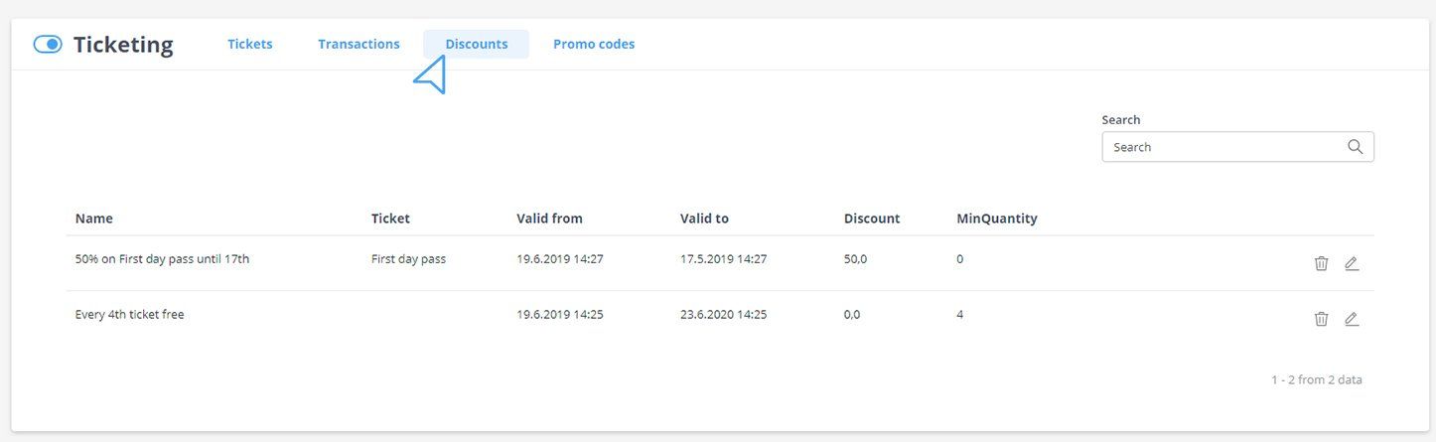Toggle the Ticketing switch
This screenshot has height=442, width=1436.
click(x=48, y=45)
